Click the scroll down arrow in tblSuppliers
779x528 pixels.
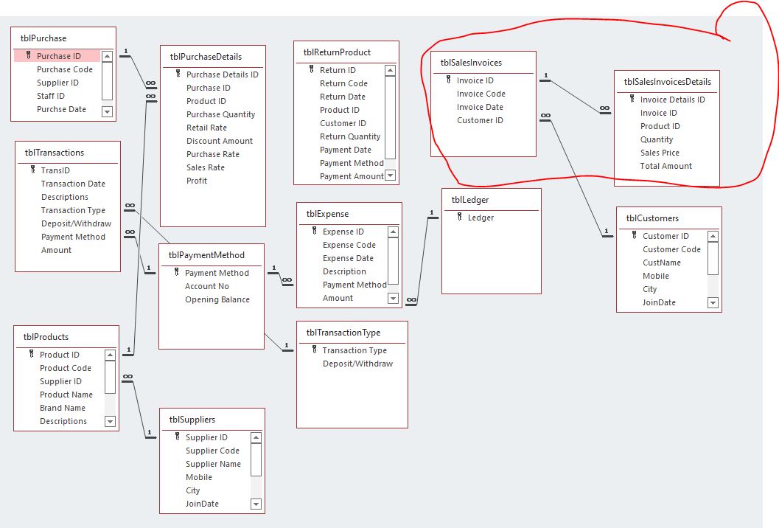pyautogui.click(x=256, y=504)
